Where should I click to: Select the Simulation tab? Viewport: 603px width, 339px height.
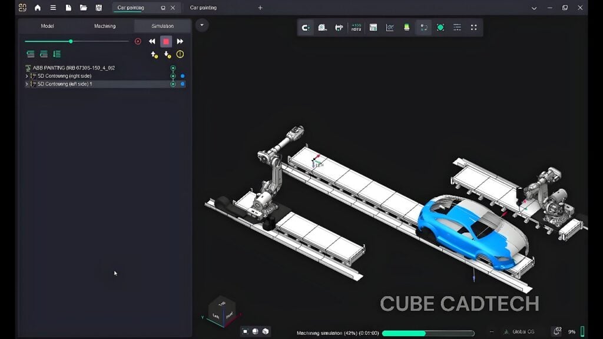click(163, 26)
